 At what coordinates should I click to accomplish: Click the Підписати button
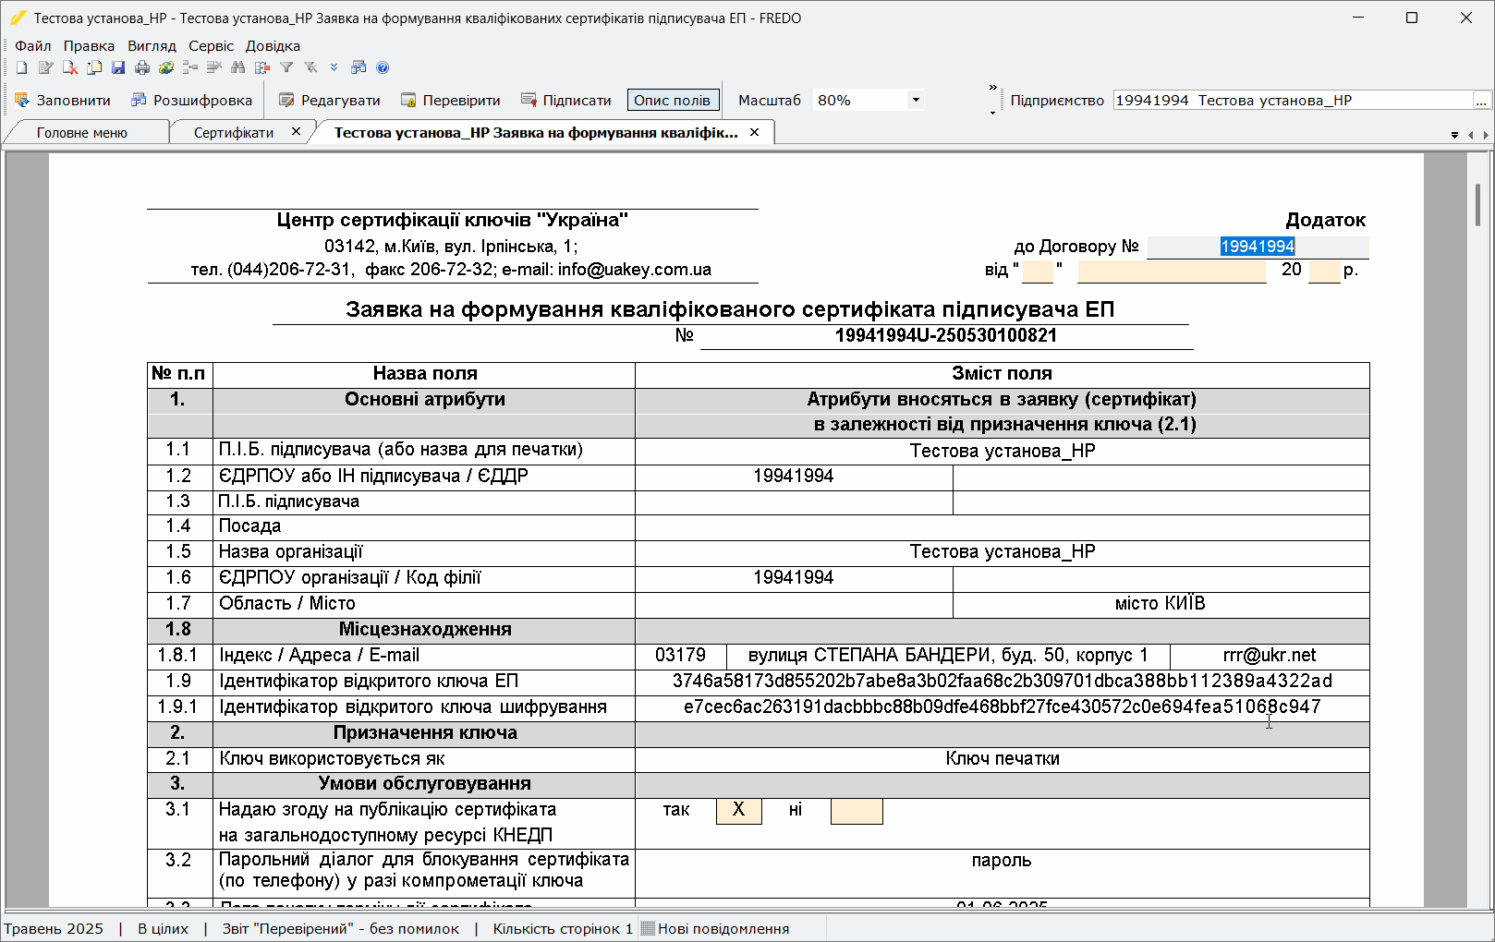point(566,100)
